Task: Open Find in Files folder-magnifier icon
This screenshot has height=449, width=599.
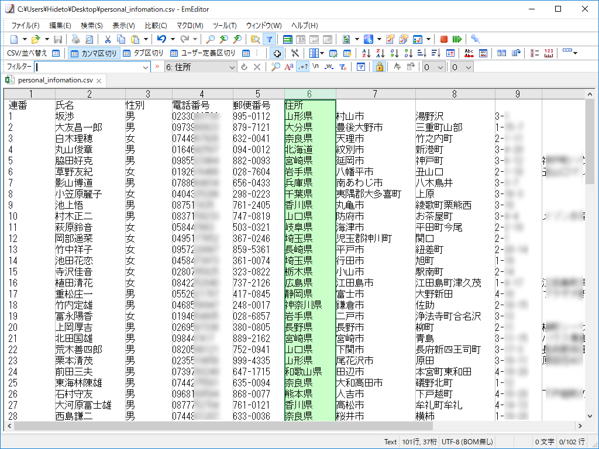Action: (x=255, y=39)
